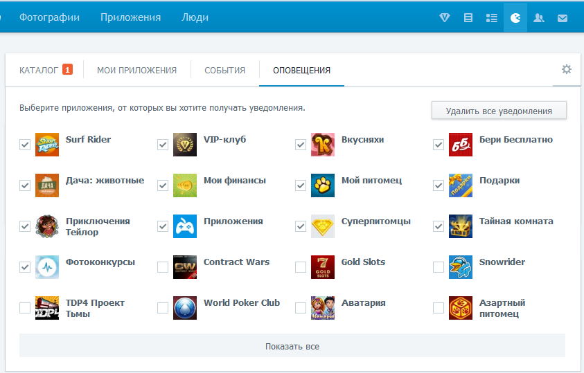The height and width of the screenshot is (373, 584).
Task: Uncheck Surf Rider notifications checkbox
Action: pyautogui.click(x=25, y=145)
